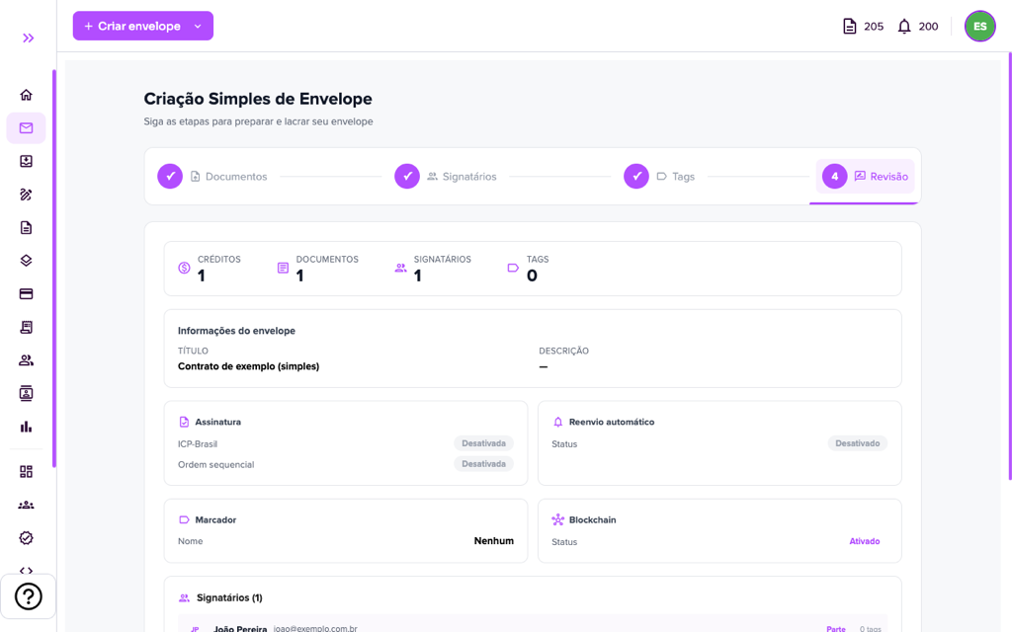1012x632 pixels.
Task: Open notifications bell showing 200
Action: 918,27
